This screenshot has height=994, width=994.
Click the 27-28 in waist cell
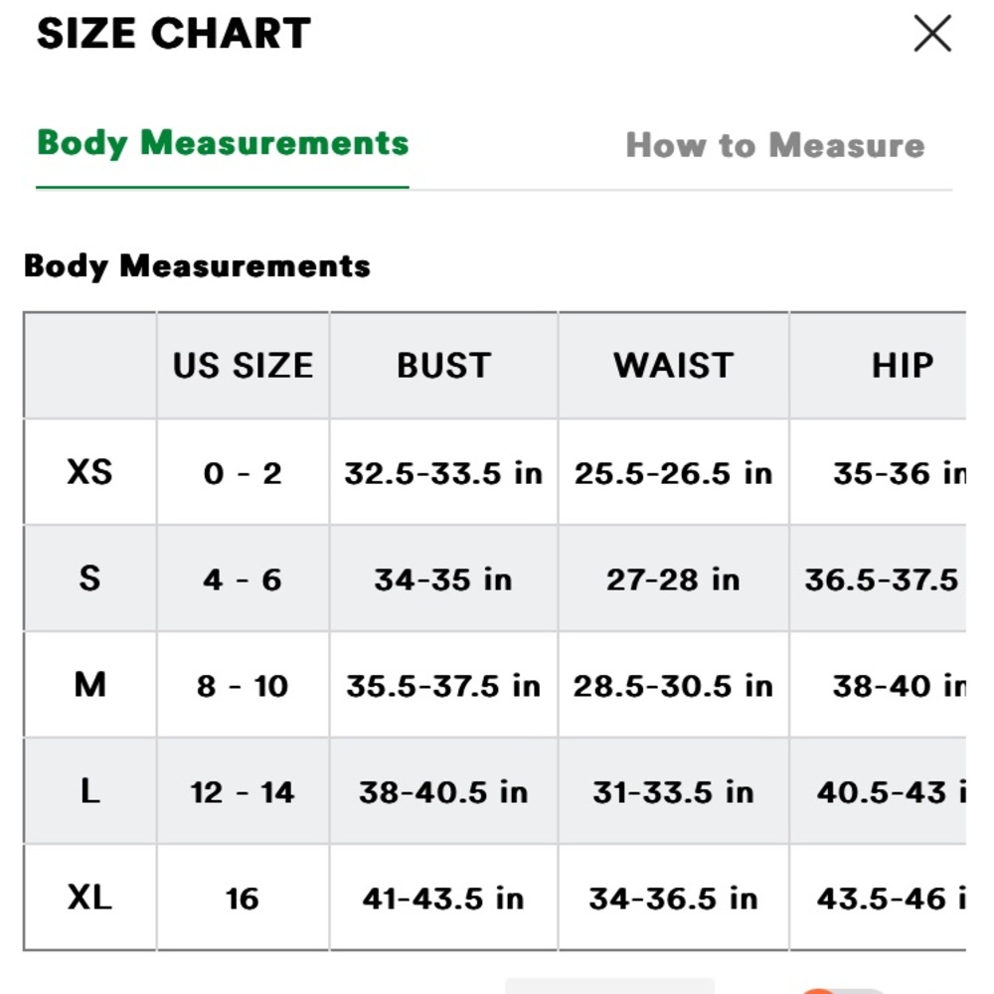673,579
